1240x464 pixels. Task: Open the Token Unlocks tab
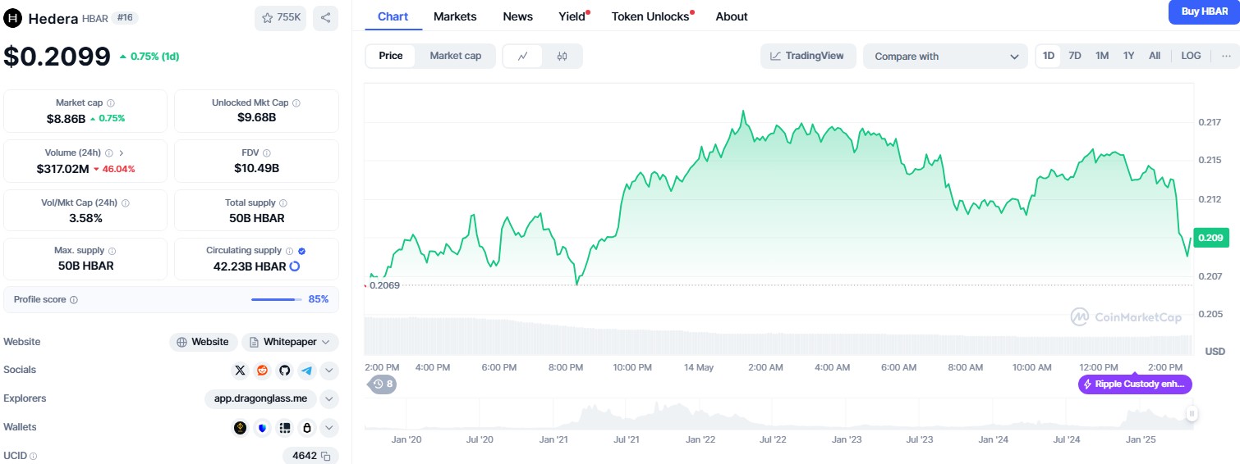[x=650, y=16]
